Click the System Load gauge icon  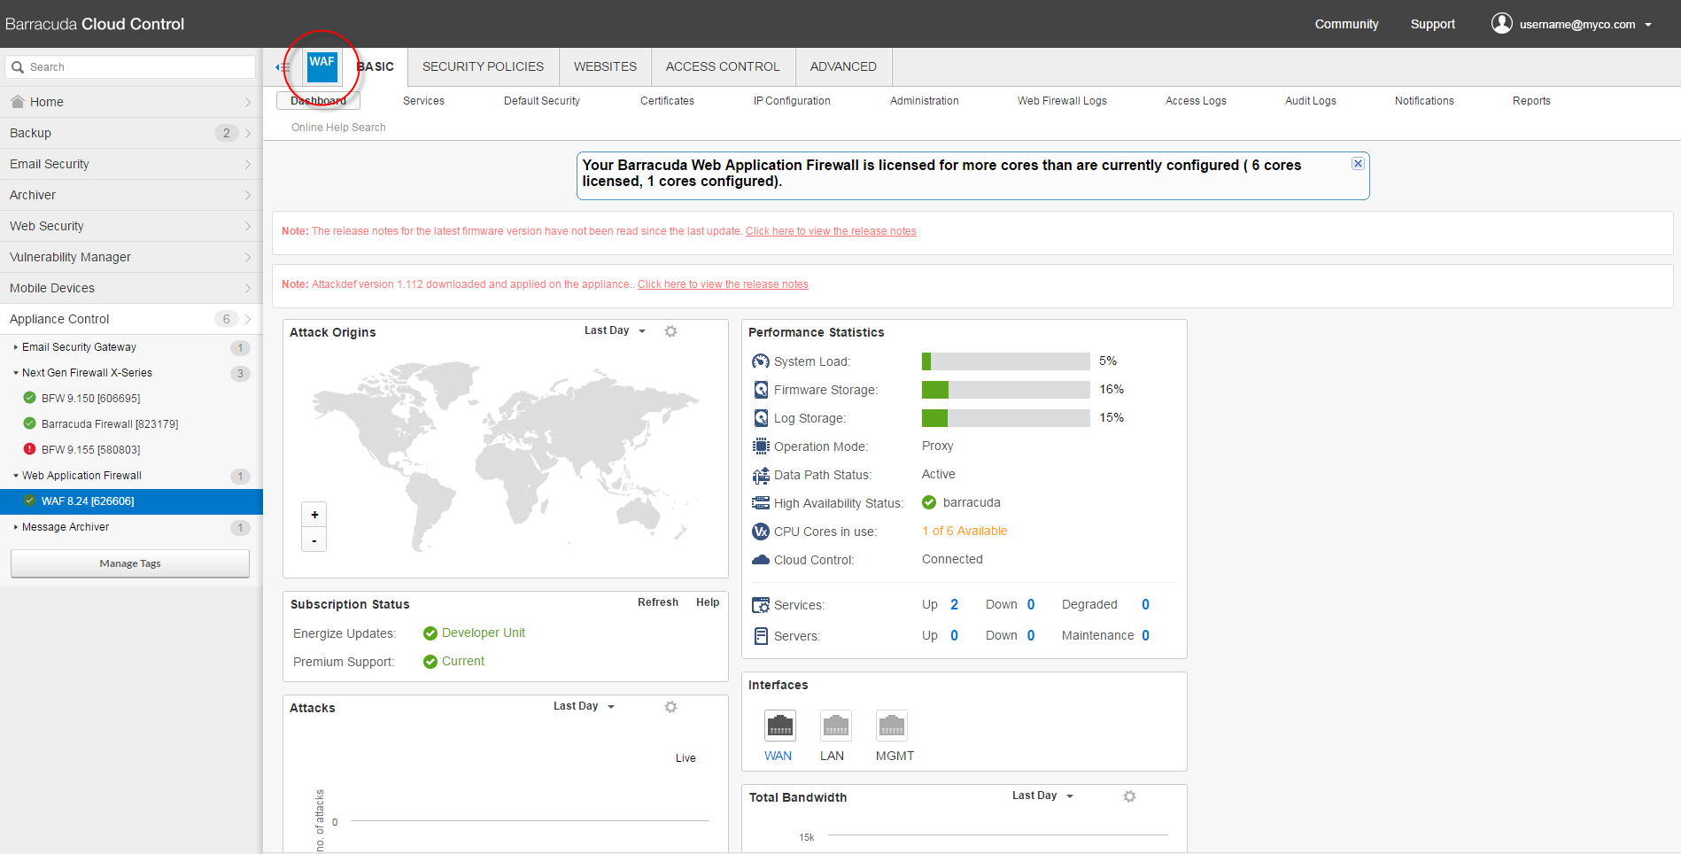click(761, 361)
